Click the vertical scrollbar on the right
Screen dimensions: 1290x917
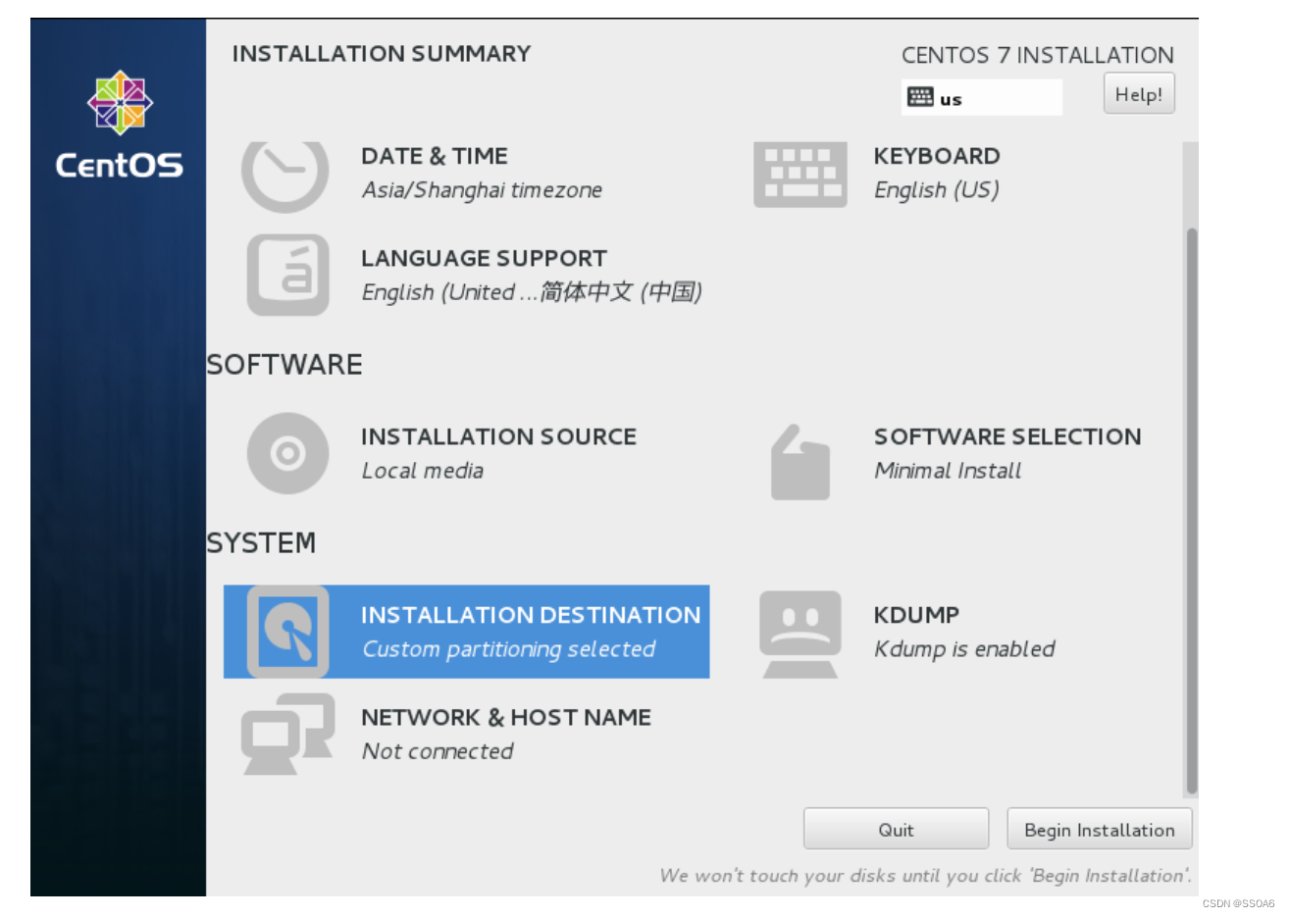coord(1191,510)
